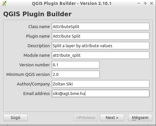Click the "Email address" label
The width and height of the screenshot is (156, 126).
coord(37,94)
